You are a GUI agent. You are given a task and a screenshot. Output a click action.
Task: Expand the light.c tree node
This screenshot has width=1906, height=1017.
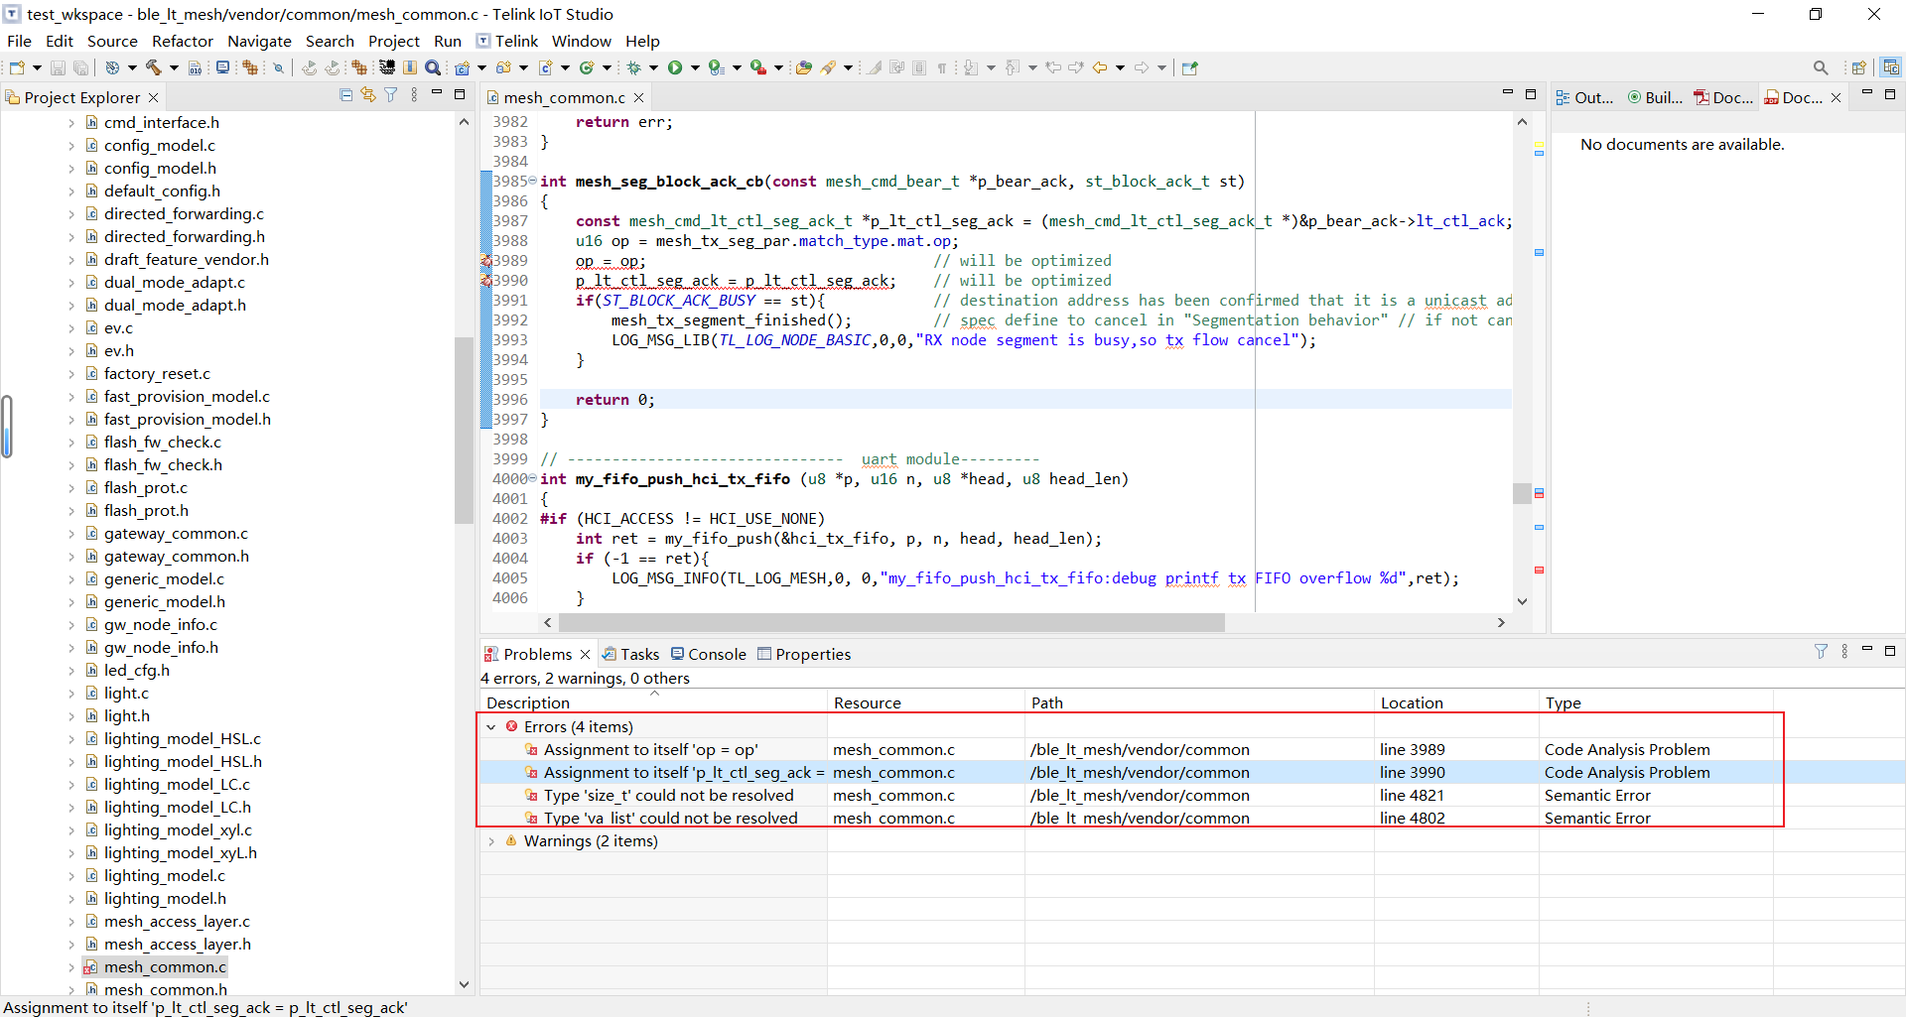click(71, 694)
